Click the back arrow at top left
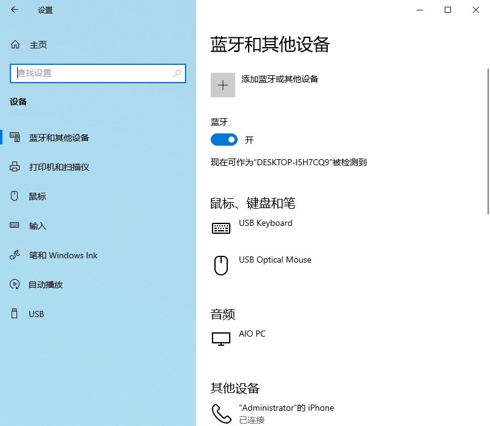The image size is (490, 426). point(13,10)
